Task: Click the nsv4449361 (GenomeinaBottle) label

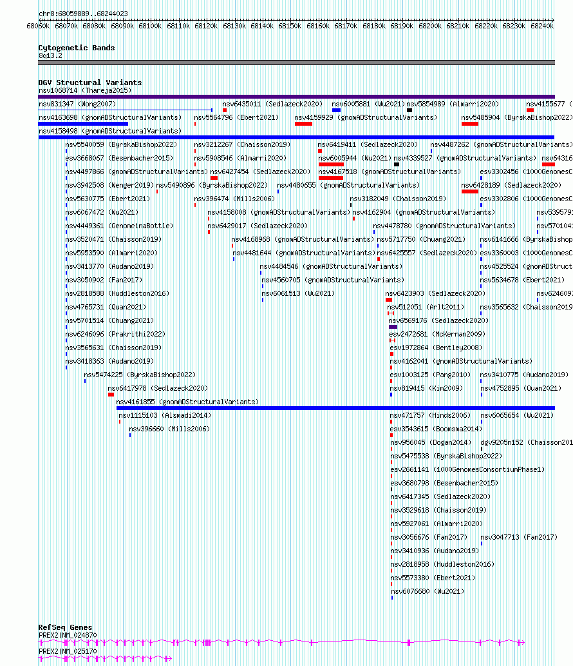Action: coord(119,226)
